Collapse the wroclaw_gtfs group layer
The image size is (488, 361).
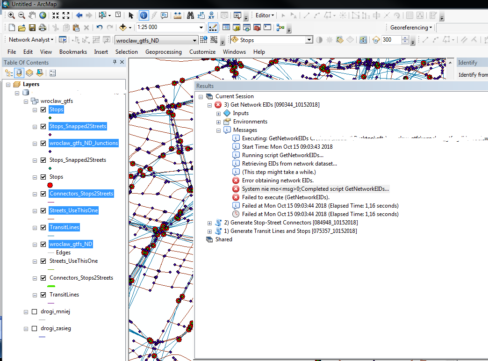[x=26, y=101]
